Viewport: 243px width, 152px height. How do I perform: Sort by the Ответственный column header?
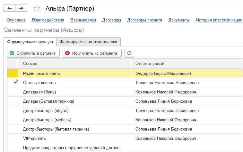coord(150,64)
